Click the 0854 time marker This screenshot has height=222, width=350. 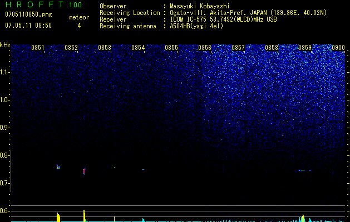138,47
